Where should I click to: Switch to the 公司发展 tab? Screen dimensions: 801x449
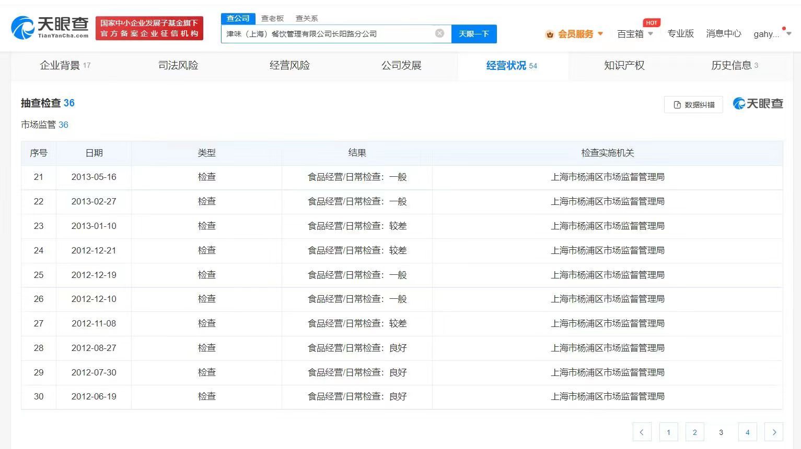click(401, 65)
